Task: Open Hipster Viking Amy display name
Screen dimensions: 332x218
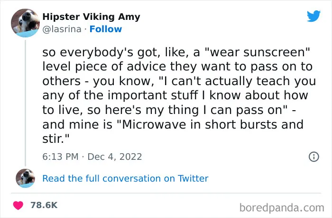Action: [x=91, y=17]
